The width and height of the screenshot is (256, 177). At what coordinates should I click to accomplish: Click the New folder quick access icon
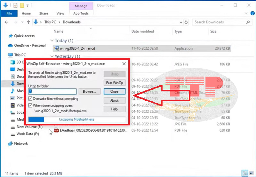click(22, 5)
